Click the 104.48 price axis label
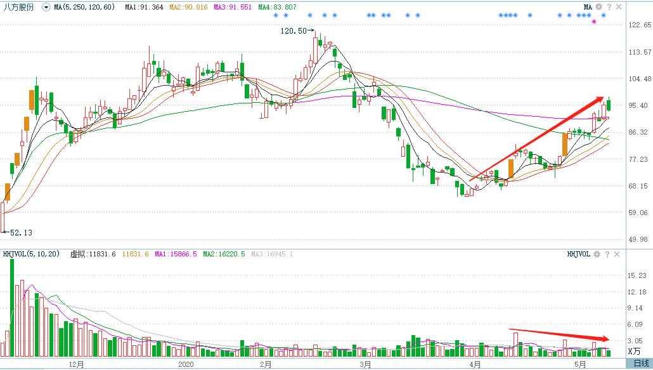653x370 pixels. [640, 79]
